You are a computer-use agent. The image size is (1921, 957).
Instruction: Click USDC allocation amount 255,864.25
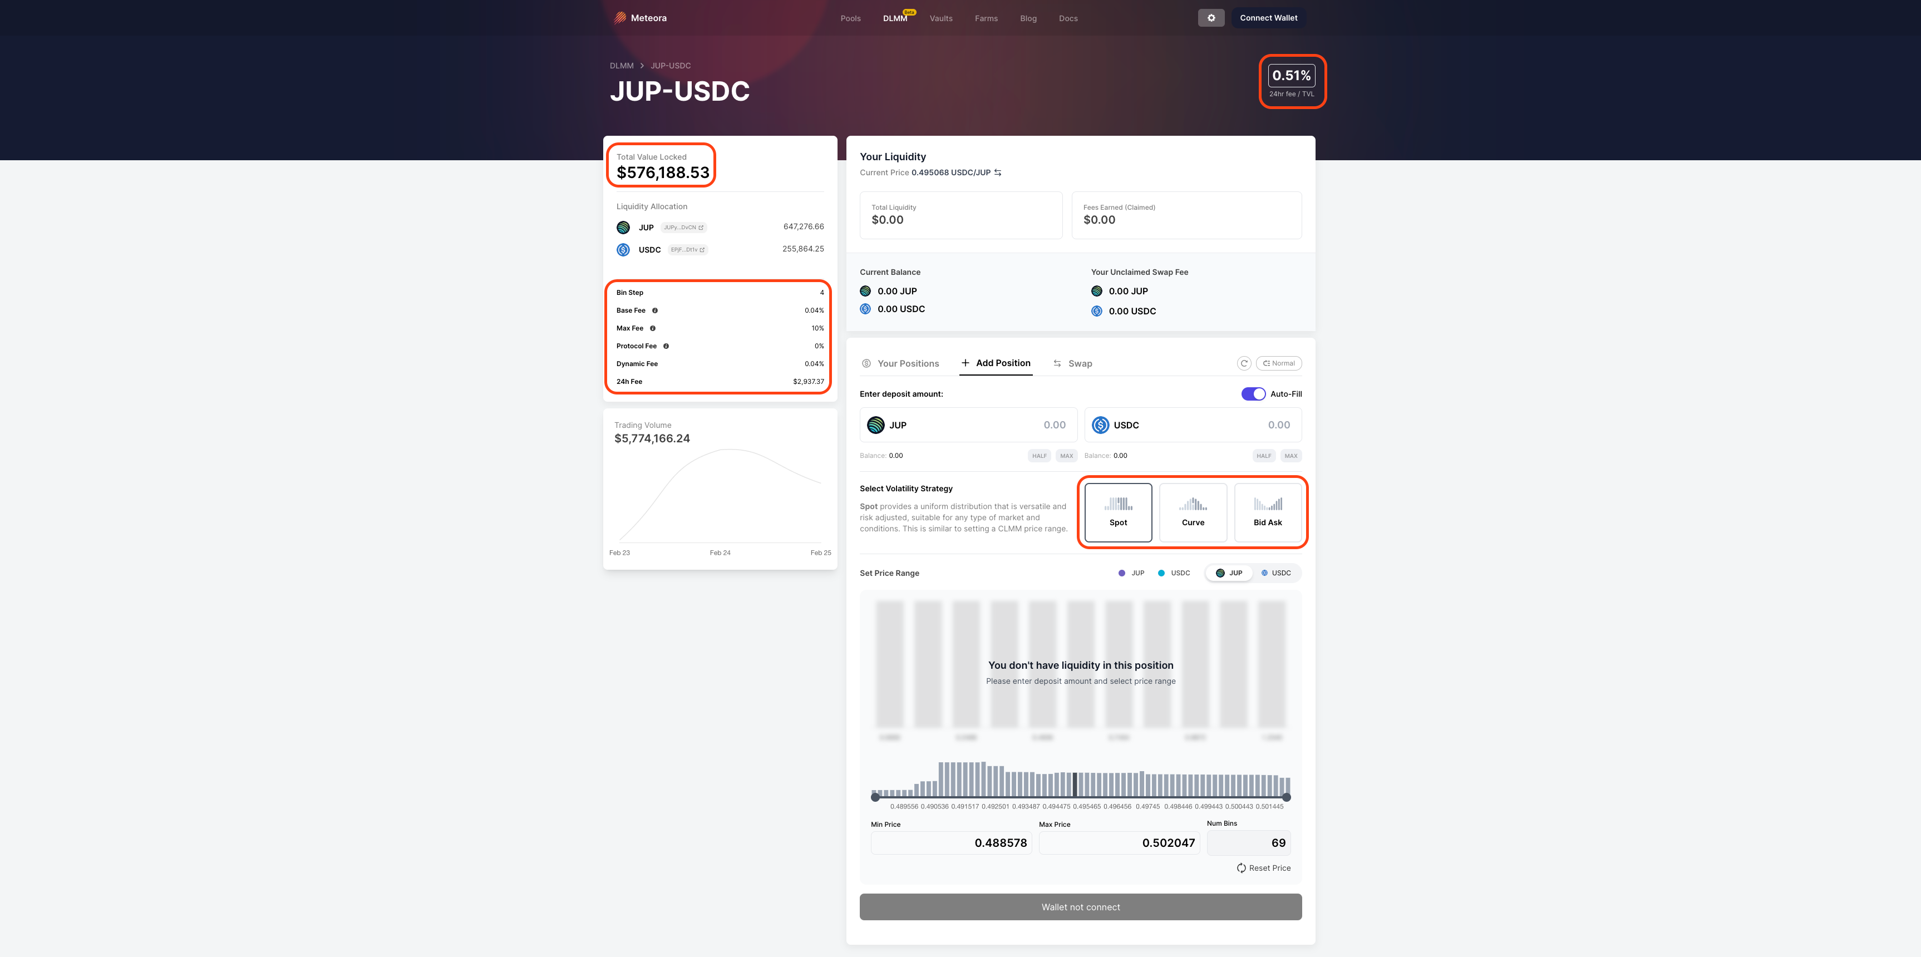[x=803, y=249]
